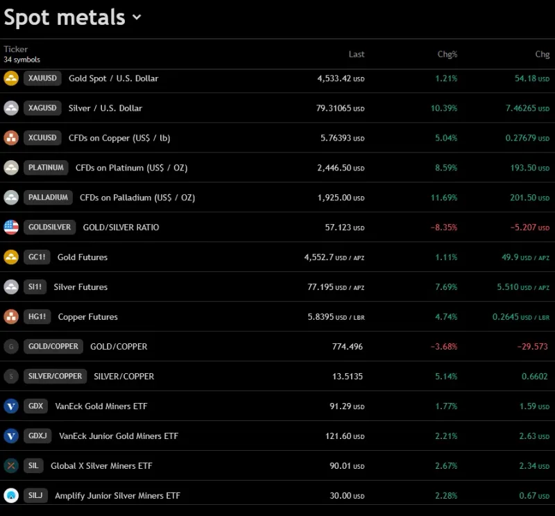
Task: Click the Global X logo beside SIL
Action: pyautogui.click(x=11, y=465)
